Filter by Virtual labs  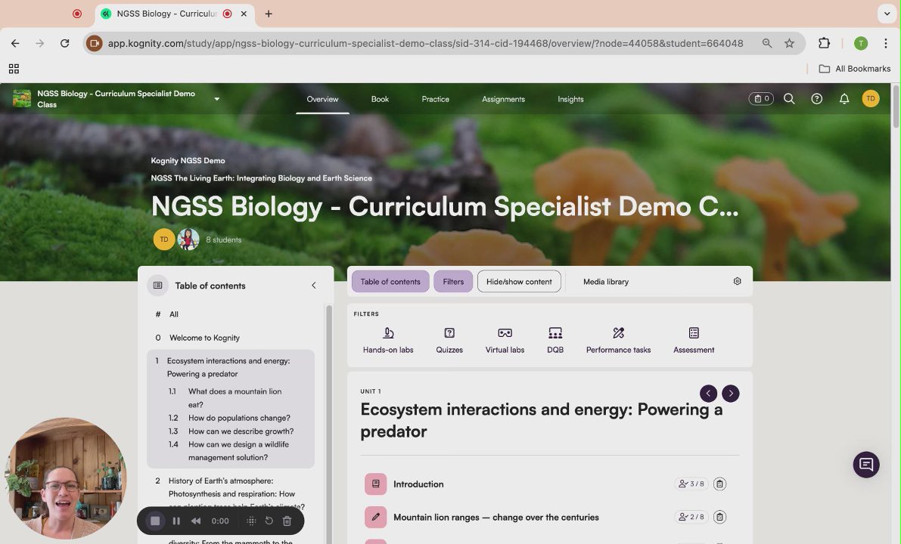[x=505, y=340]
